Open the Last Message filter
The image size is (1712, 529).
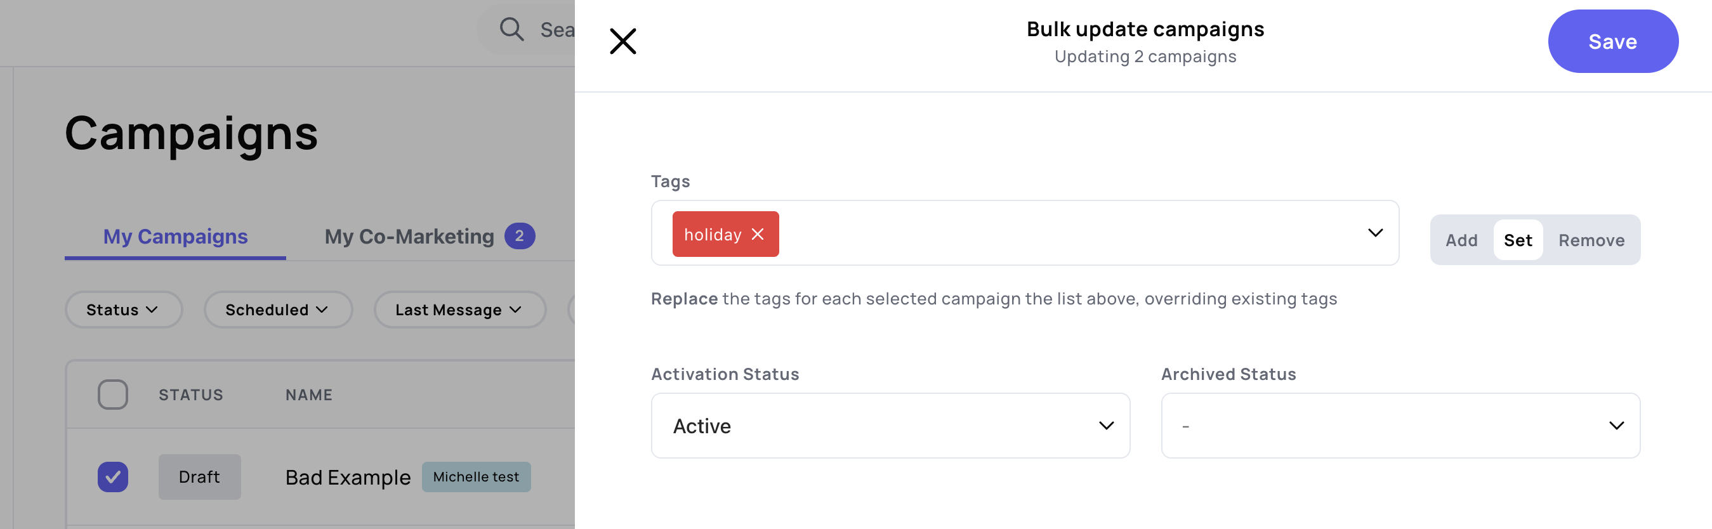point(459,310)
